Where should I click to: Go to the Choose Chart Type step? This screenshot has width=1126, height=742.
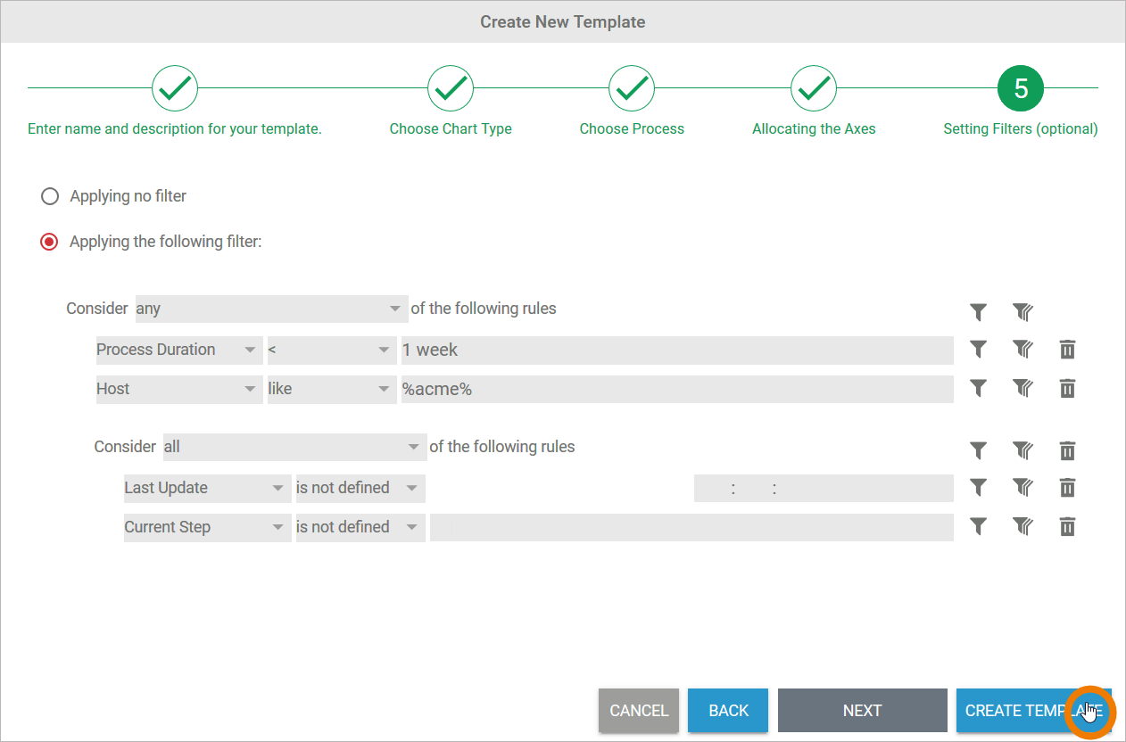tap(451, 88)
